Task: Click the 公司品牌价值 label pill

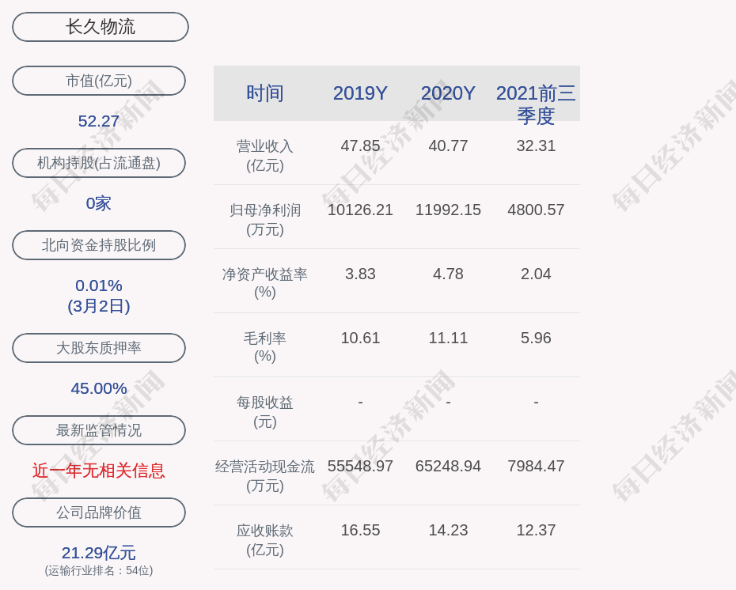Action: tap(99, 512)
